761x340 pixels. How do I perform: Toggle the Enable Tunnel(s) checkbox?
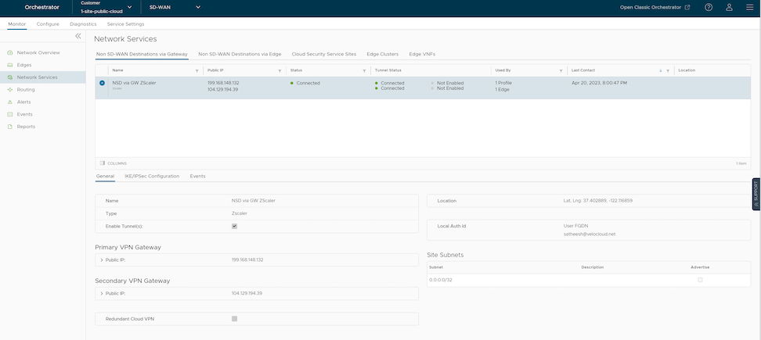(x=234, y=226)
